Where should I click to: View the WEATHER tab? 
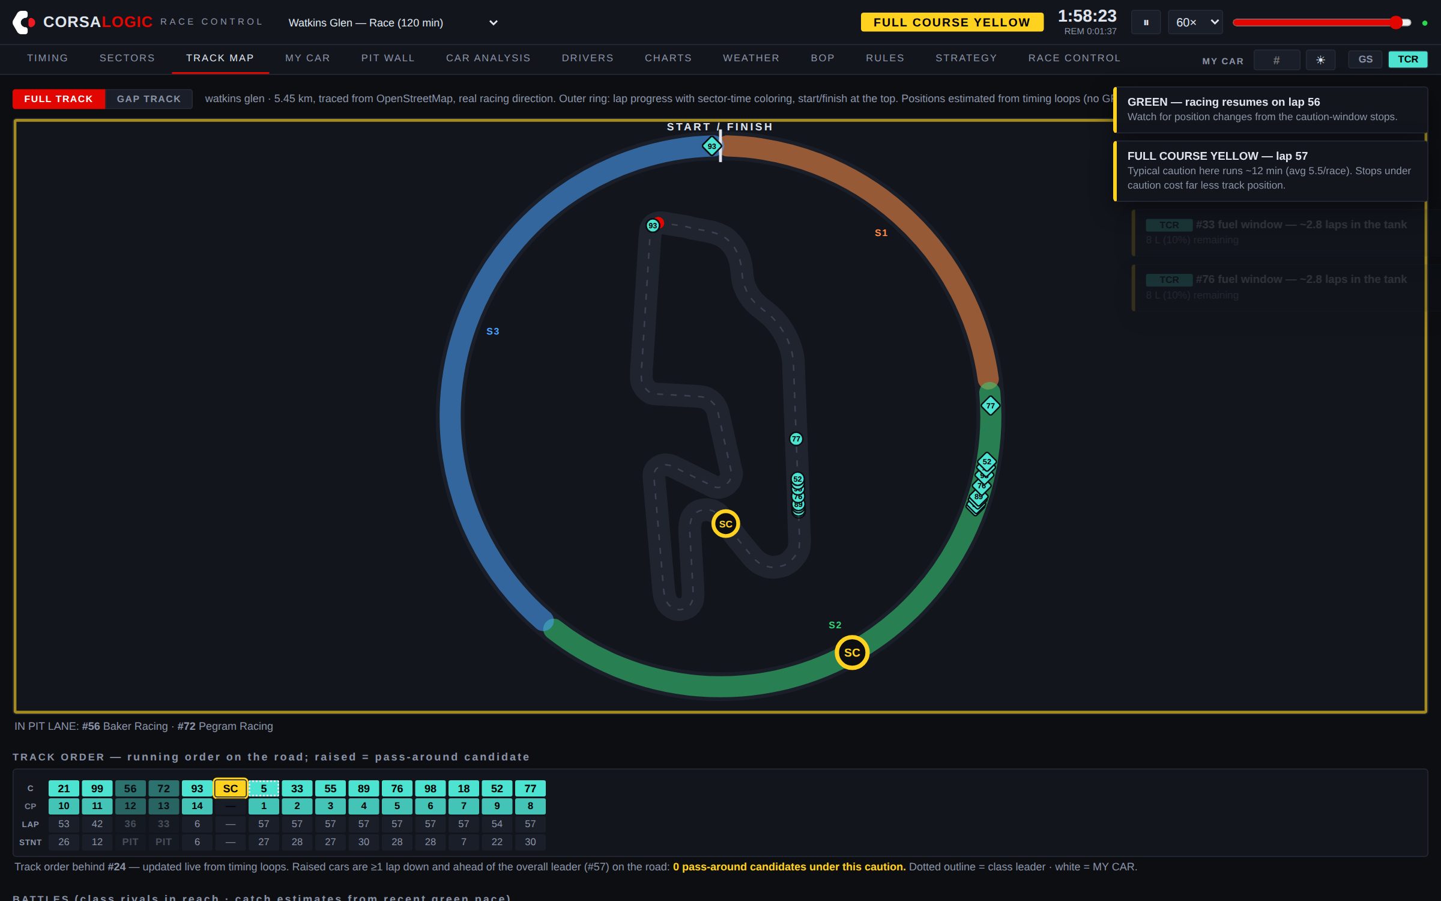751,58
